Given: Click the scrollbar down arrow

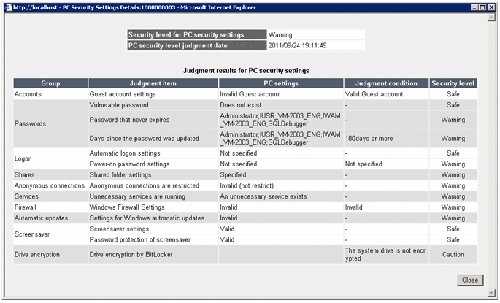Looking at the screenshot, I should 491,293.
